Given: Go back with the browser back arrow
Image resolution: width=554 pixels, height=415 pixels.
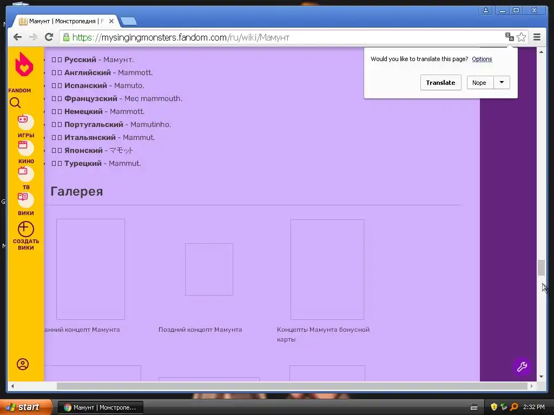Looking at the screenshot, I should (17, 37).
